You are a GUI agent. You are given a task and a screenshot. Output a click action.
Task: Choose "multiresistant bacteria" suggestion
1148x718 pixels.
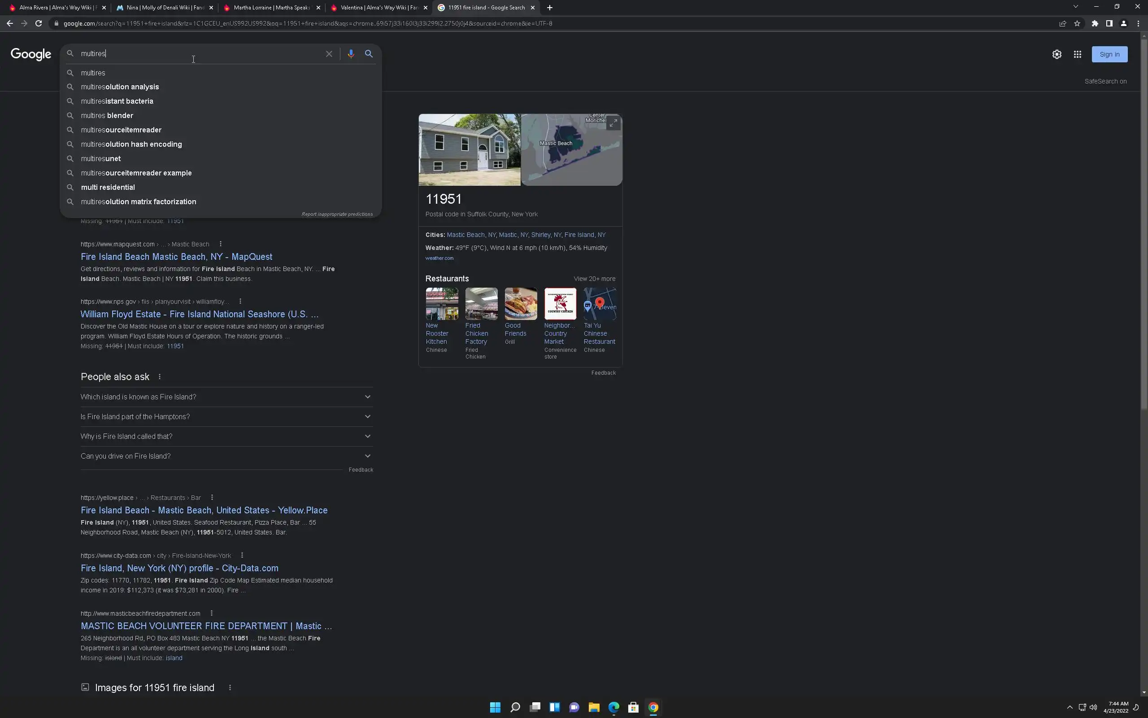[117, 101]
